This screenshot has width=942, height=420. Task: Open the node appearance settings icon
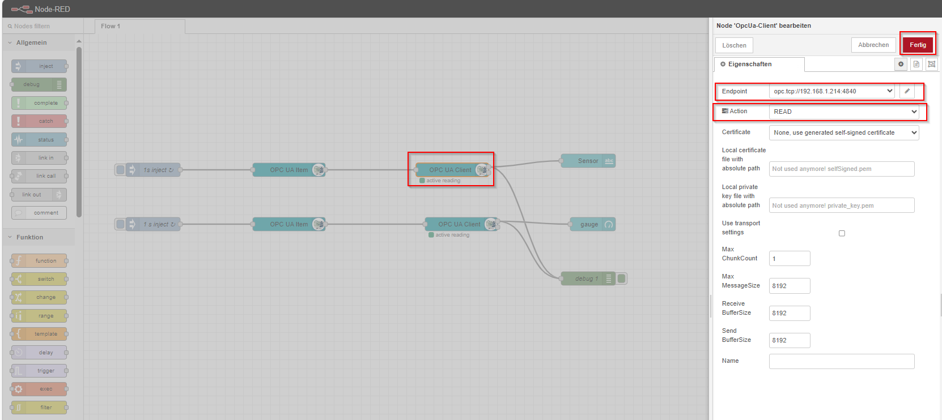[931, 65]
